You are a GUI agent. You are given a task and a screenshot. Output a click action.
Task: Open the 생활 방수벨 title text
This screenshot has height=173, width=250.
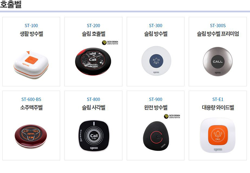point(31,34)
